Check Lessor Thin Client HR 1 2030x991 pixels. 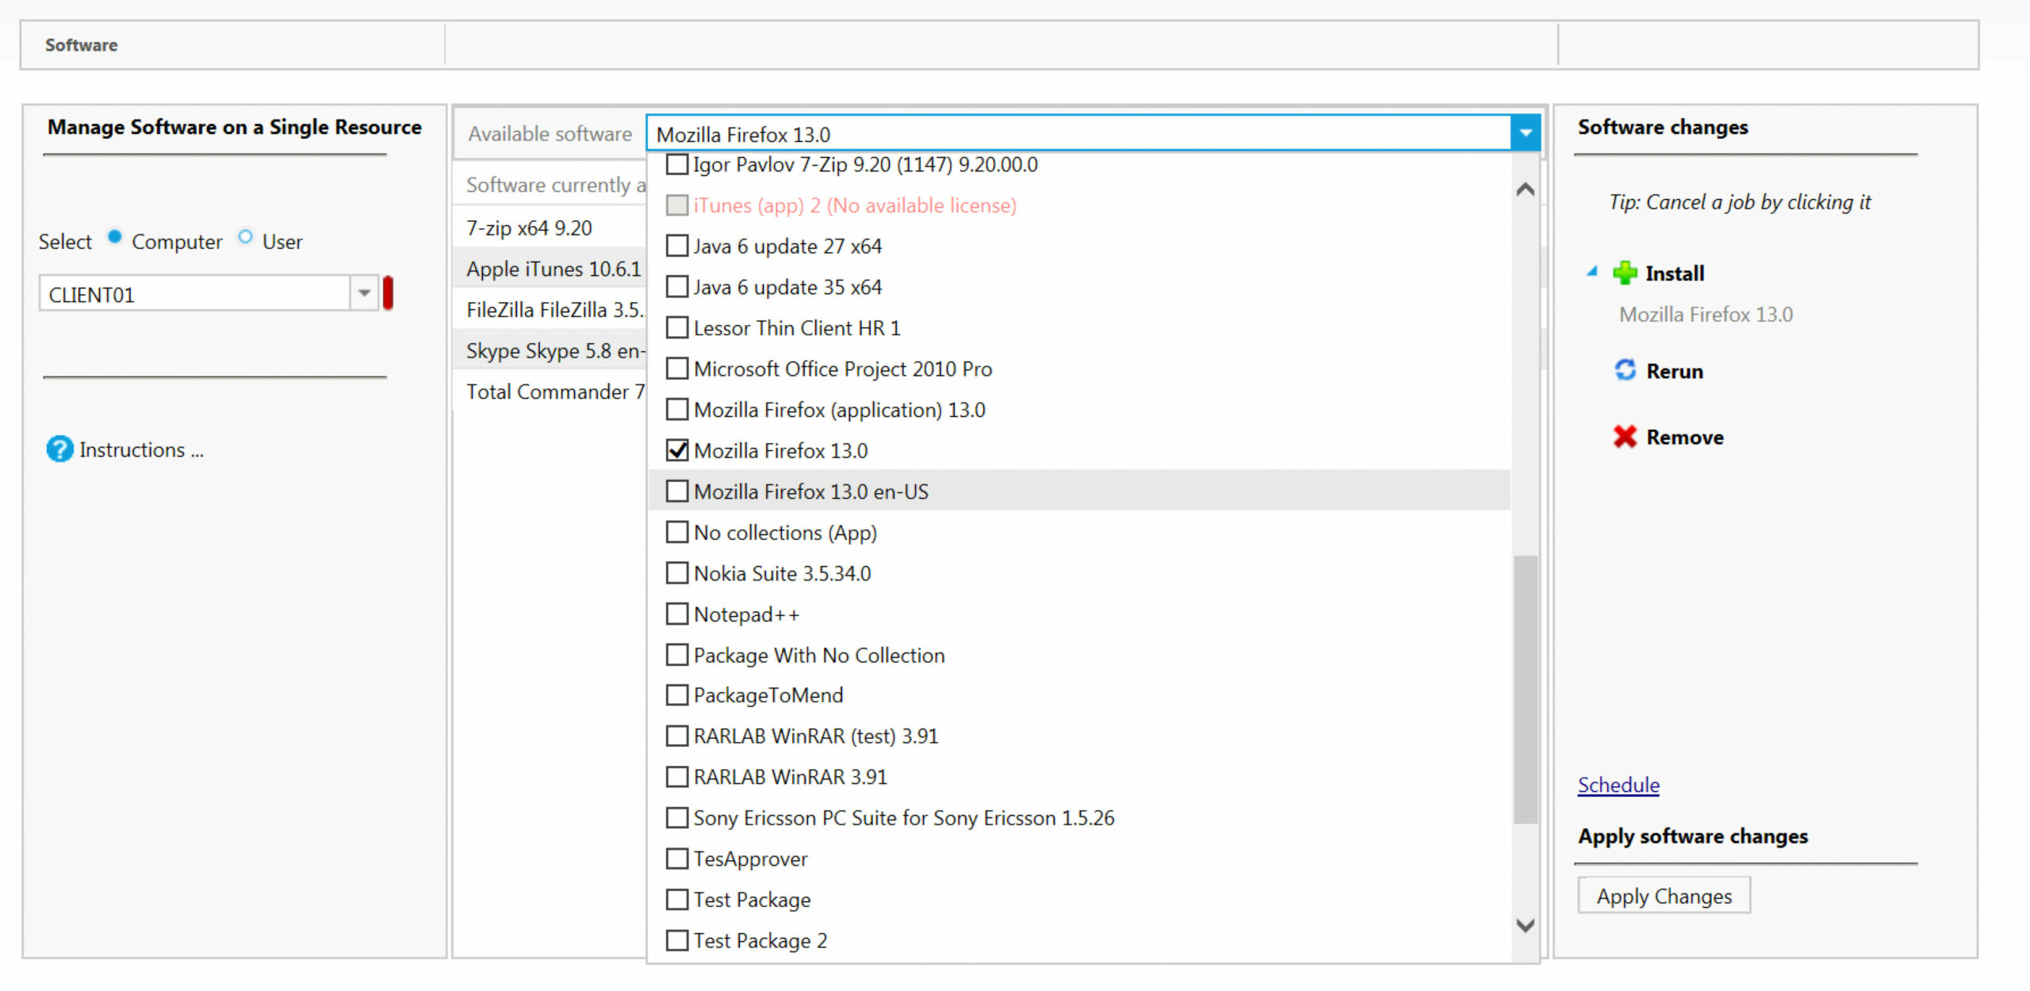tap(676, 327)
